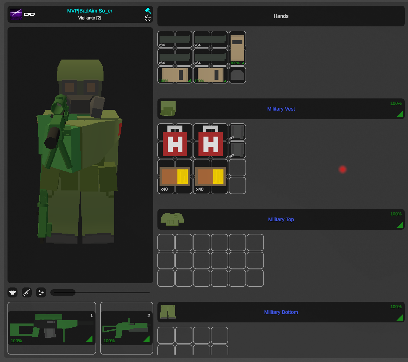Toggle the gun skins icon
This screenshot has width=408, height=362.
[27, 293]
